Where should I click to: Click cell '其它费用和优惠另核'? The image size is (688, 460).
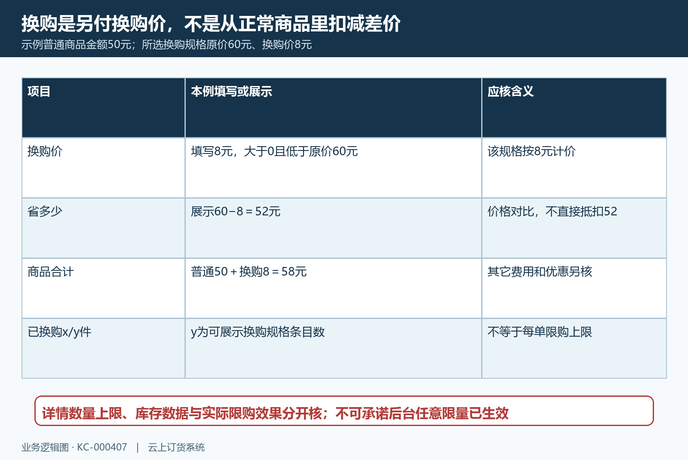pyautogui.click(x=574, y=288)
